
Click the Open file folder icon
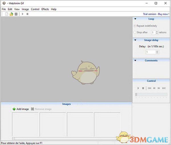pos(11,14)
